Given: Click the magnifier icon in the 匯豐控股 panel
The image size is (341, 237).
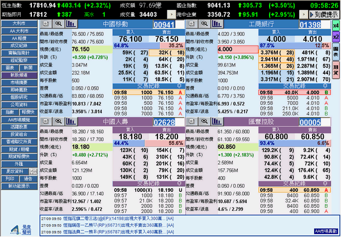Looking at the screenshot, I should point(204,122).
